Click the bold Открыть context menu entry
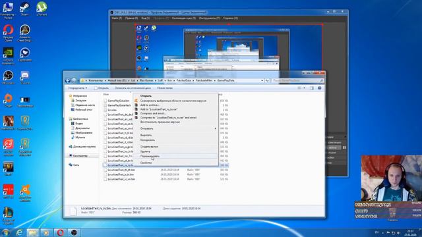 (146, 96)
